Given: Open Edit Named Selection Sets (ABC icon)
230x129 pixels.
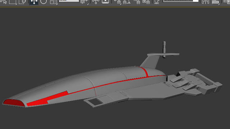Looking at the screenshot, I should (x=157, y=2).
